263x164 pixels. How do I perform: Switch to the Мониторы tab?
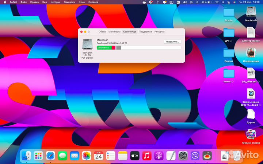[114, 32]
